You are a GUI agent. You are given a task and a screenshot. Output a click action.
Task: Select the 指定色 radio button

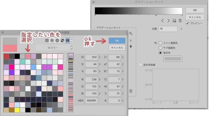click(160, 53)
